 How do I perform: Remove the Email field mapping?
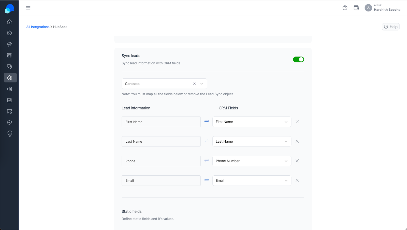(297, 180)
